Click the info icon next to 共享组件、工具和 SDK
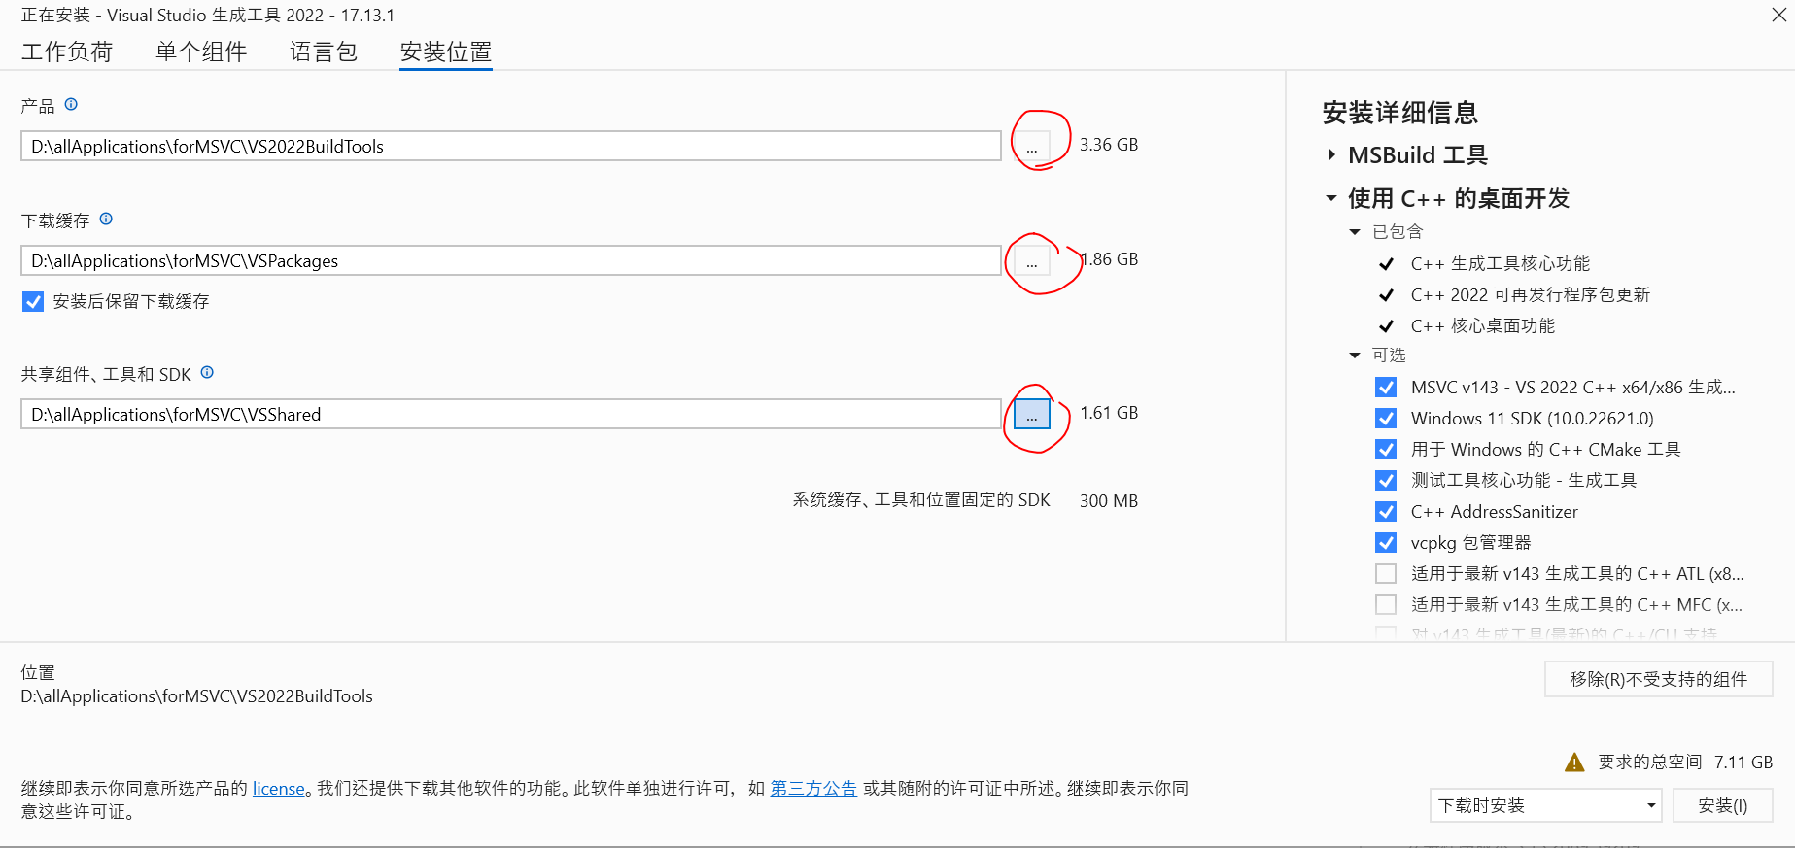The height and width of the screenshot is (848, 1795). 207,372
